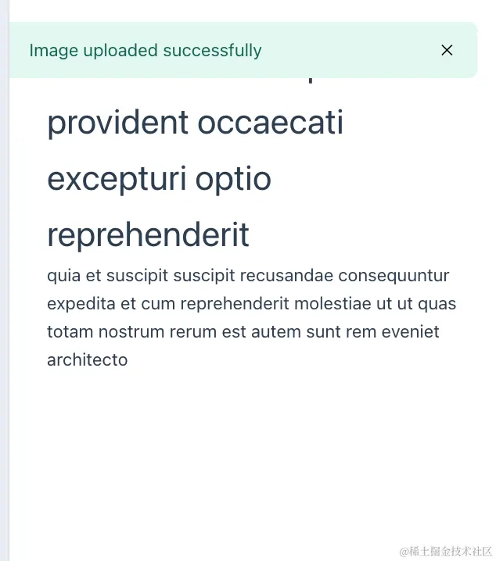Screen dimensions: 496x561
Task: Click the word "quas" in the paragraph
Action: (437, 304)
